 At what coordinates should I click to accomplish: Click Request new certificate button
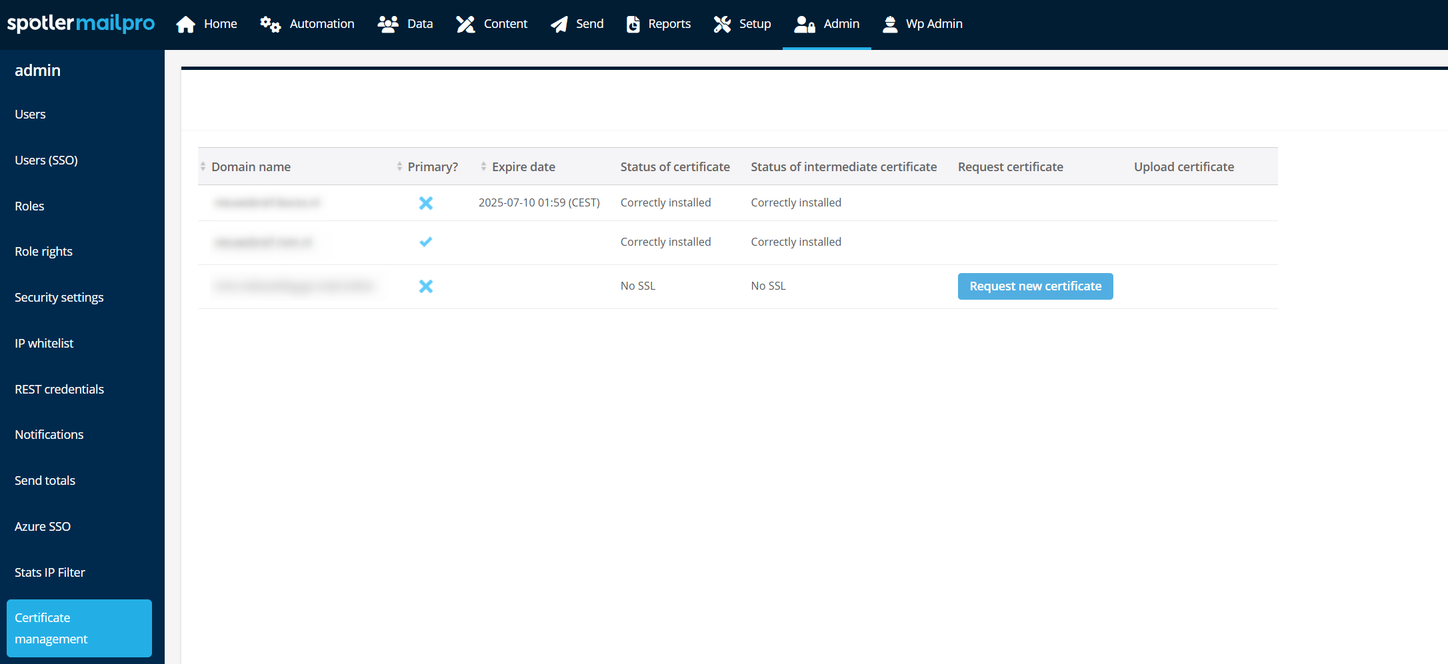coord(1035,286)
